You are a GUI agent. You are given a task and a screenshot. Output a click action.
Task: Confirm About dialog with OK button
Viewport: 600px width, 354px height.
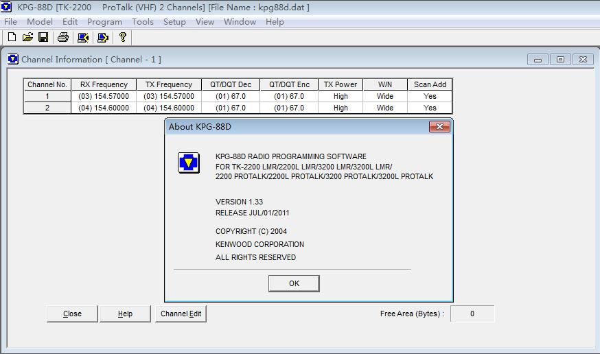pos(294,283)
